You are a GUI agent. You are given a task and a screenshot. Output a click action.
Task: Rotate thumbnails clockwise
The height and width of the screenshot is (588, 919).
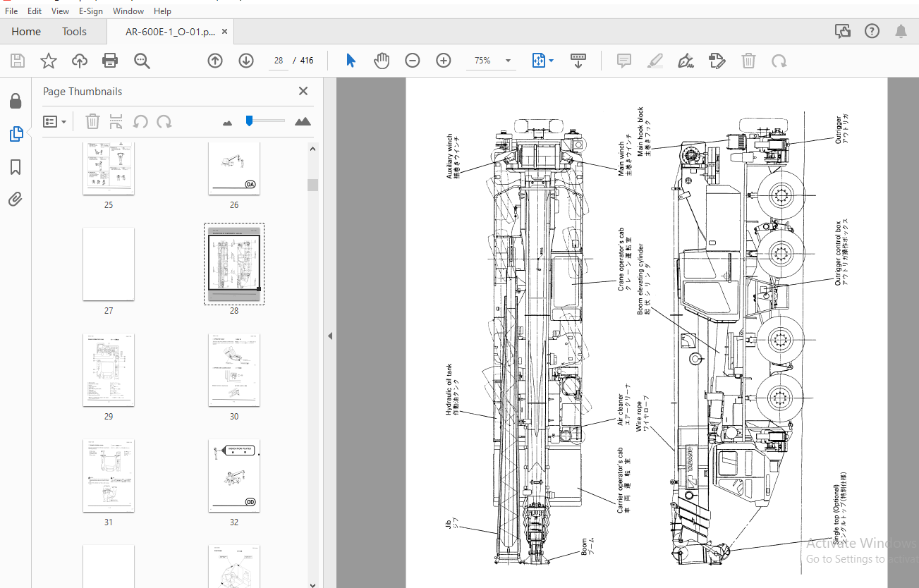(x=164, y=121)
